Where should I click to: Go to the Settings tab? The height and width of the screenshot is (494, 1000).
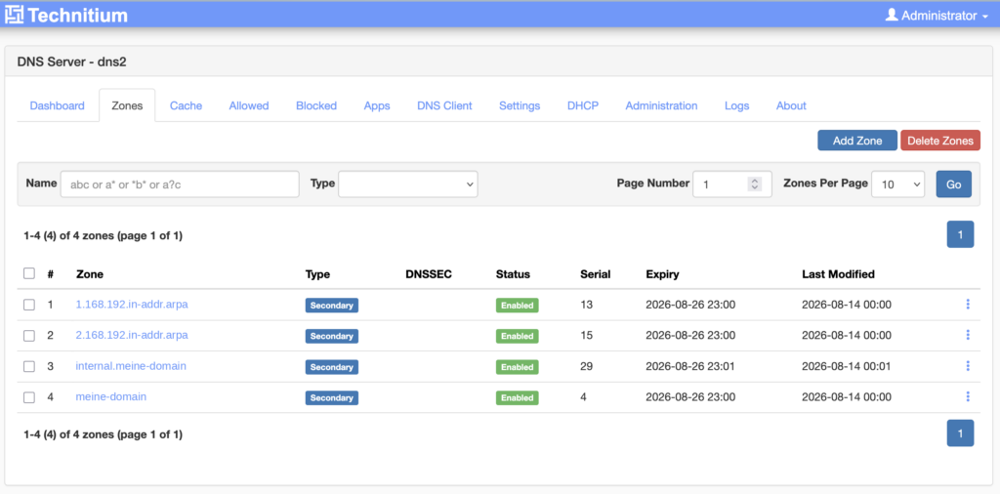[x=520, y=105]
